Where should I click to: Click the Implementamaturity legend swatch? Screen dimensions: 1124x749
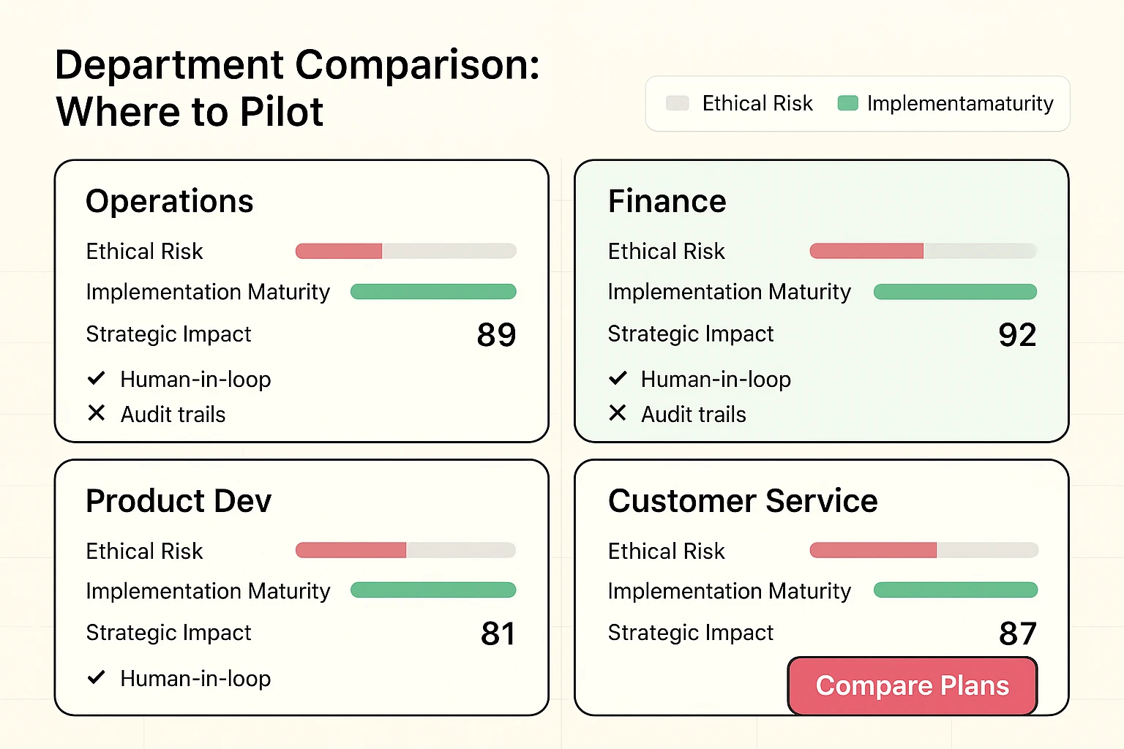pos(847,103)
